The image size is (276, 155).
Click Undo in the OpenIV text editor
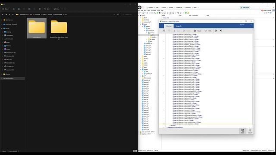pyautogui.click(x=164, y=31)
